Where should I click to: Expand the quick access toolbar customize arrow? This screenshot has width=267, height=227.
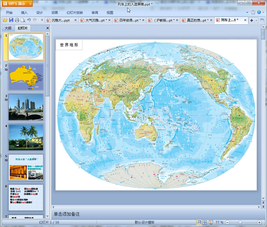click(42, 20)
